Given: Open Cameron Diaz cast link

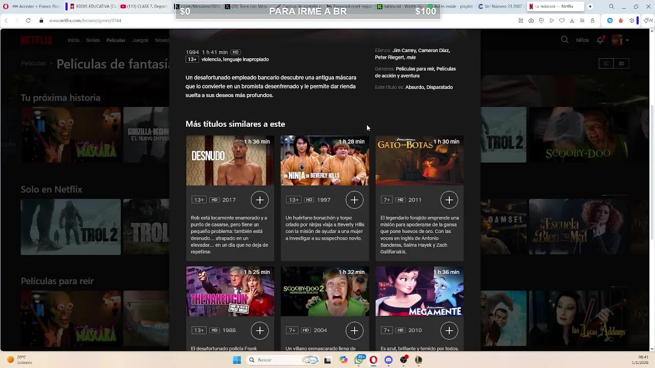Looking at the screenshot, I should pyautogui.click(x=434, y=51).
